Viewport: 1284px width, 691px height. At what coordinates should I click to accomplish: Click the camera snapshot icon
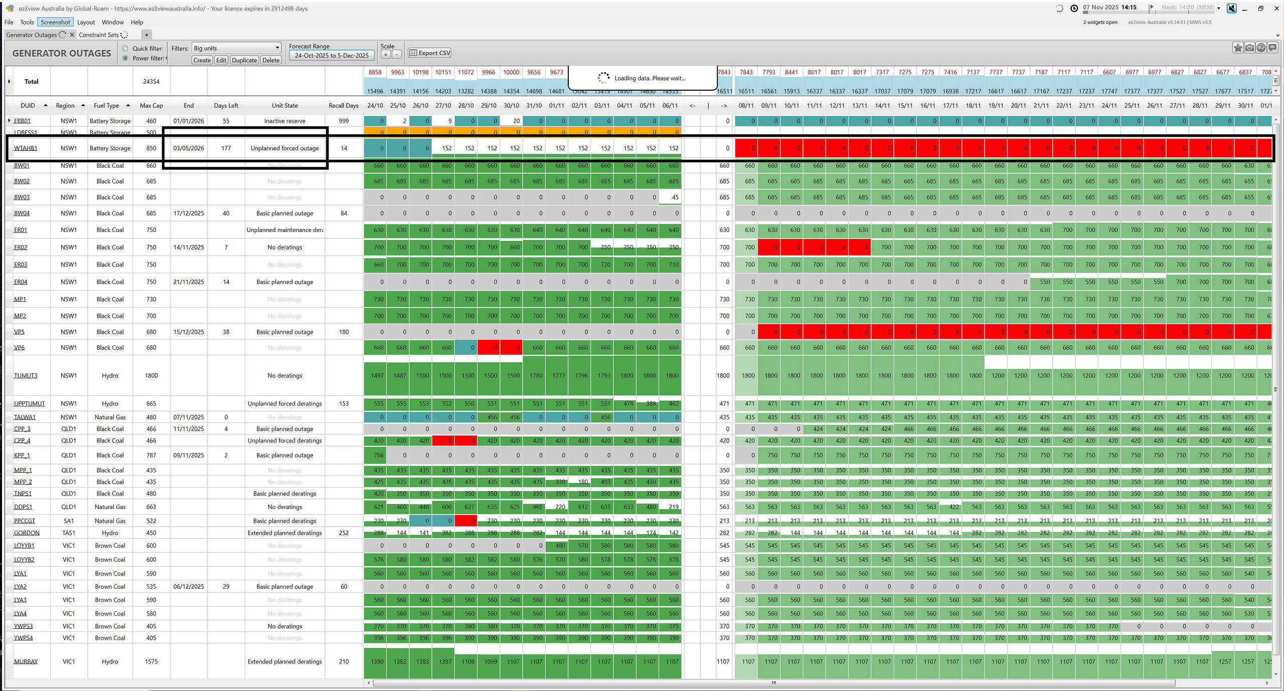(x=1249, y=48)
